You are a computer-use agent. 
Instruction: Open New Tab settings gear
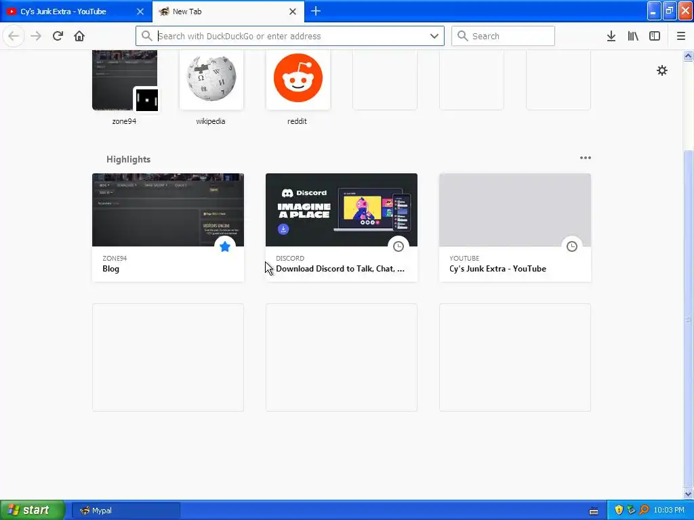661,70
